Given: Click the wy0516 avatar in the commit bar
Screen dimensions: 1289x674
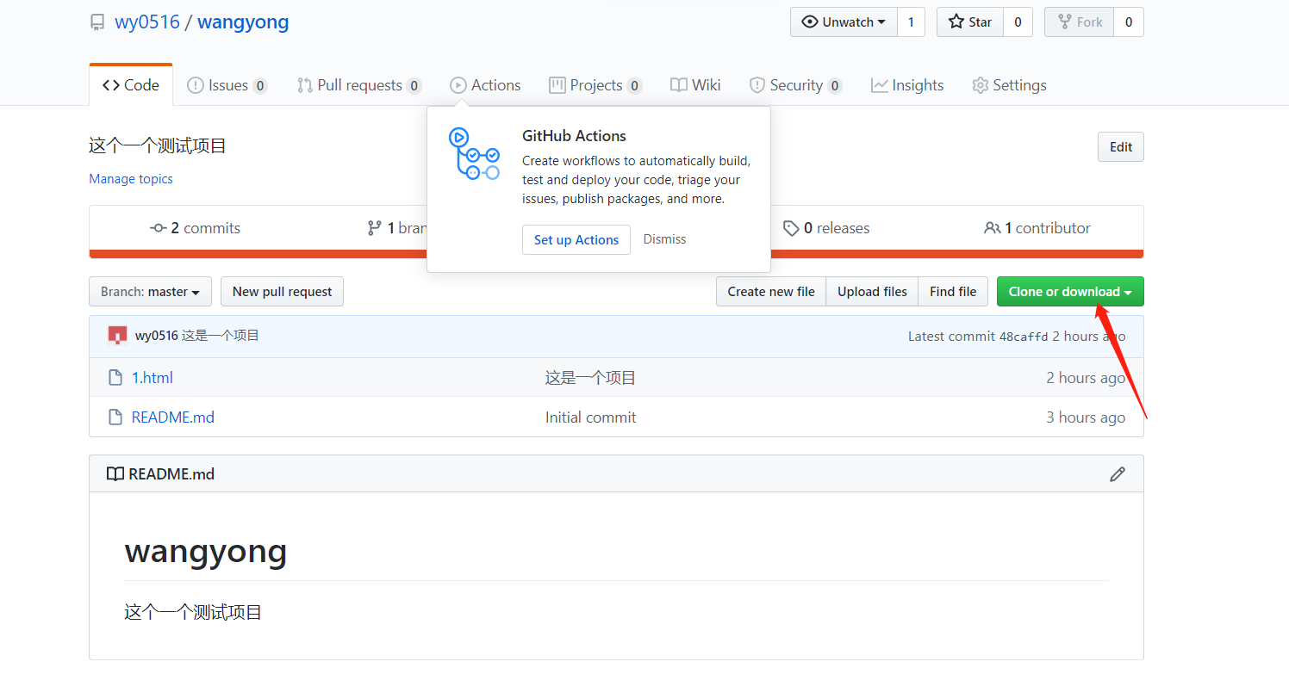Looking at the screenshot, I should coord(118,336).
